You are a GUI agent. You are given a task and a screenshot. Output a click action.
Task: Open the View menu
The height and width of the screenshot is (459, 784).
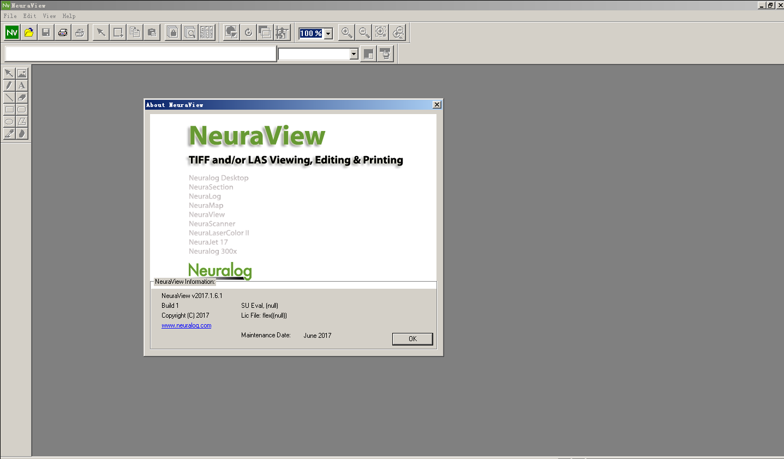coord(49,16)
